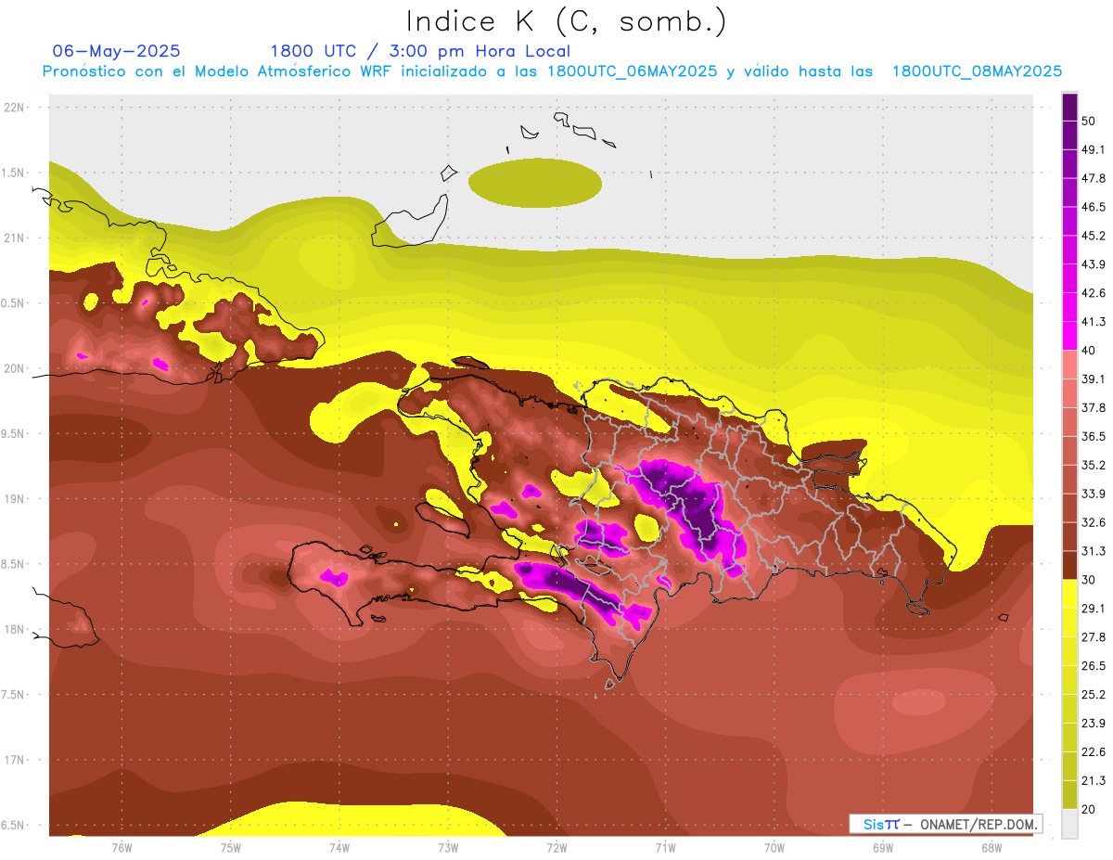The height and width of the screenshot is (860, 1113).
Task: Click the "18N" latitude label
Action: click(16, 630)
